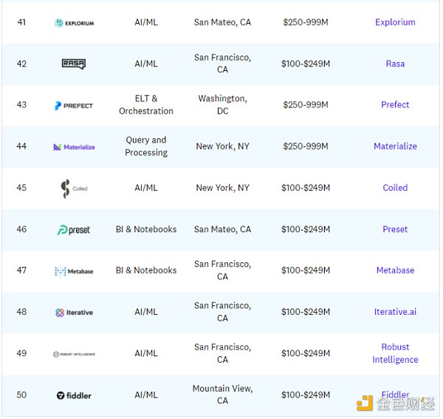Screen dimensions: 443x419
Task: Click 'San Francisco, CA' in Robust Intelligence row
Action: pyautogui.click(x=223, y=353)
